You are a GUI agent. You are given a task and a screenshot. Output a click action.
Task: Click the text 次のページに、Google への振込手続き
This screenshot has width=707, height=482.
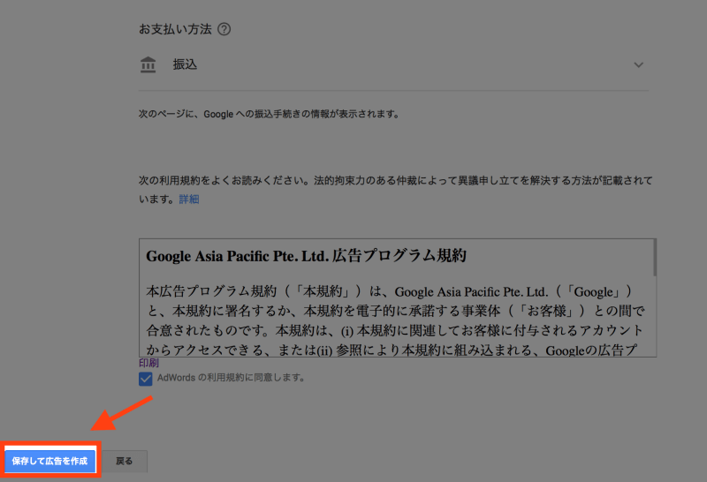(219, 114)
